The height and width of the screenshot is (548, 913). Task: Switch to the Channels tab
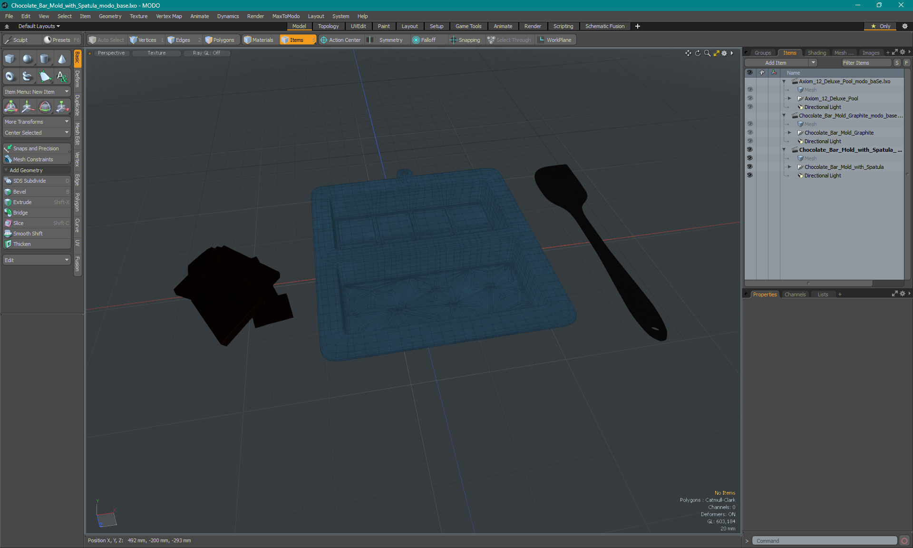(x=795, y=294)
